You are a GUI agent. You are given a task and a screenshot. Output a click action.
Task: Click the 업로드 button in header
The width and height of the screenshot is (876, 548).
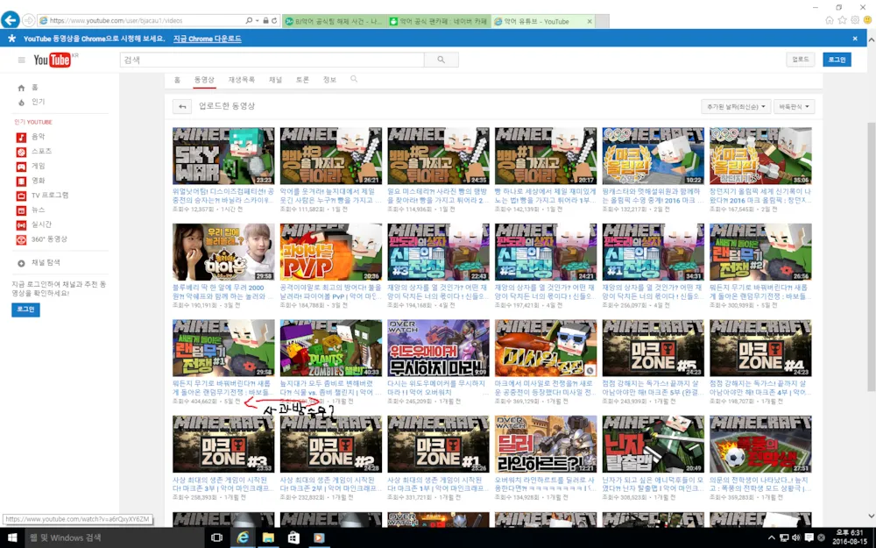click(801, 60)
